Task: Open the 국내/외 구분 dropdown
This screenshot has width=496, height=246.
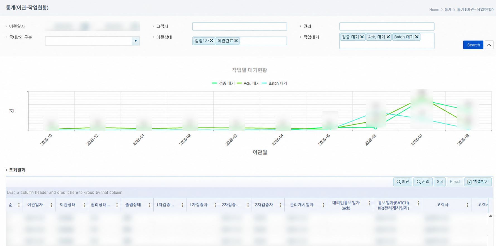Action: pyautogui.click(x=136, y=41)
